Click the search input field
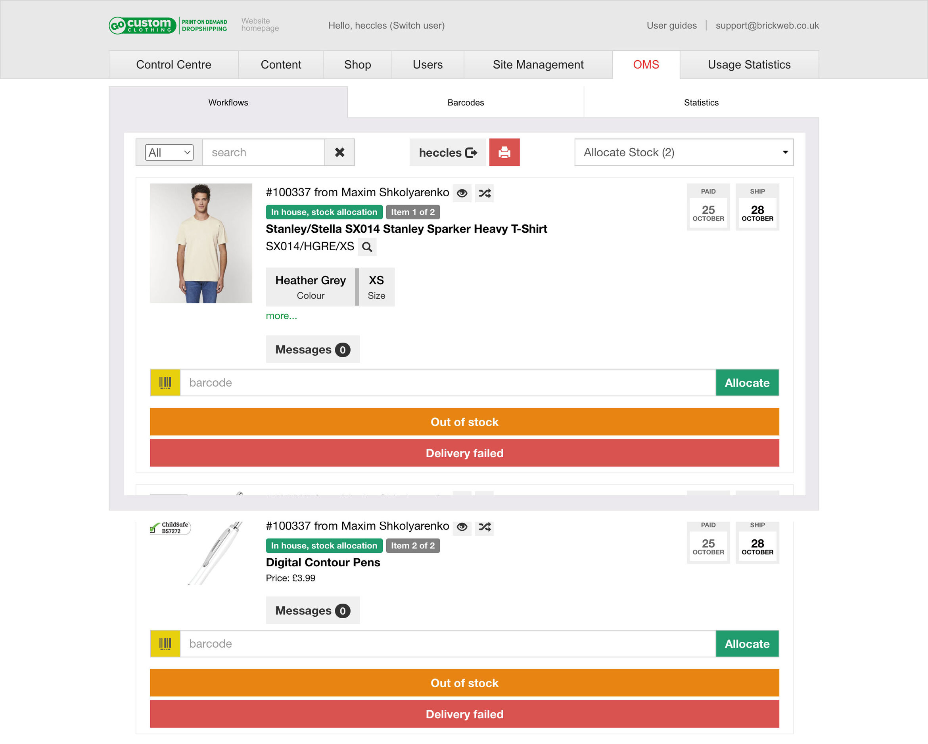Image resolution: width=928 pixels, height=744 pixels. pyautogui.click(x=263, y=152)
